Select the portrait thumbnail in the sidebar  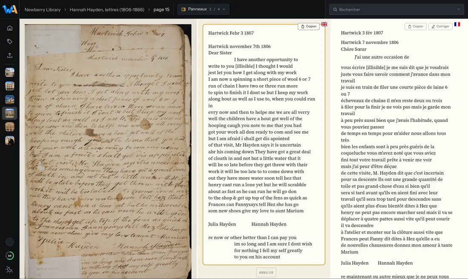[x=9, y=141]
